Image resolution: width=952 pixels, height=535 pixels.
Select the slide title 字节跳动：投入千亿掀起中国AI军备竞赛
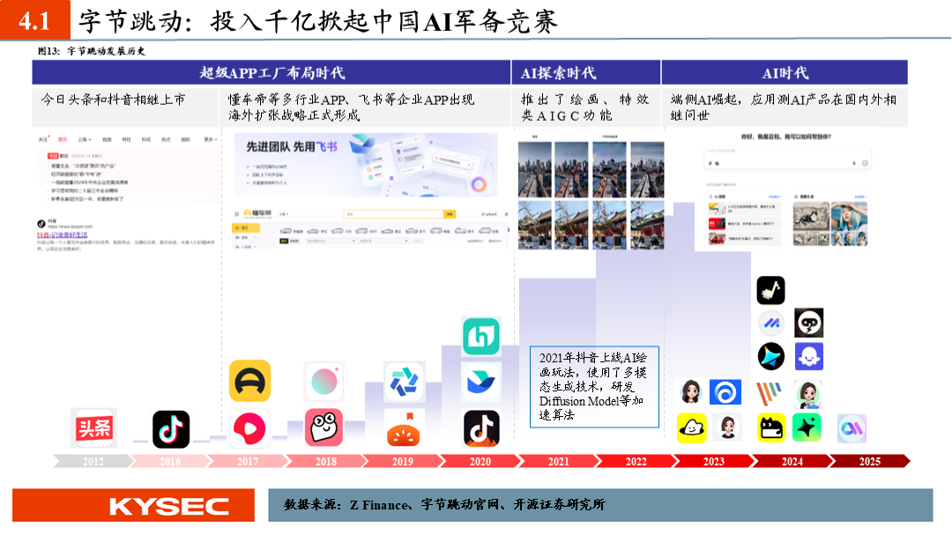[317, 21]
